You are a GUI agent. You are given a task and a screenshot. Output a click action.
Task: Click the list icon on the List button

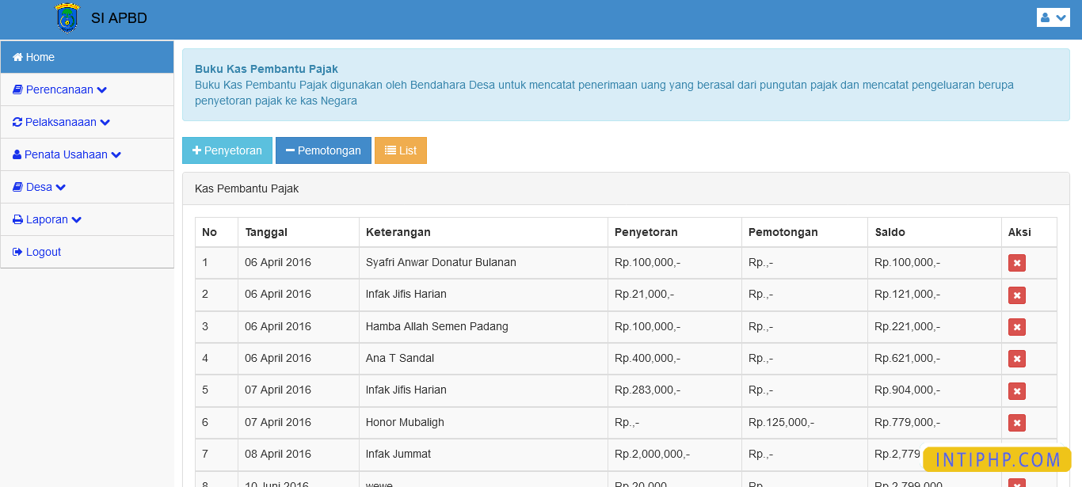[389, 150]
